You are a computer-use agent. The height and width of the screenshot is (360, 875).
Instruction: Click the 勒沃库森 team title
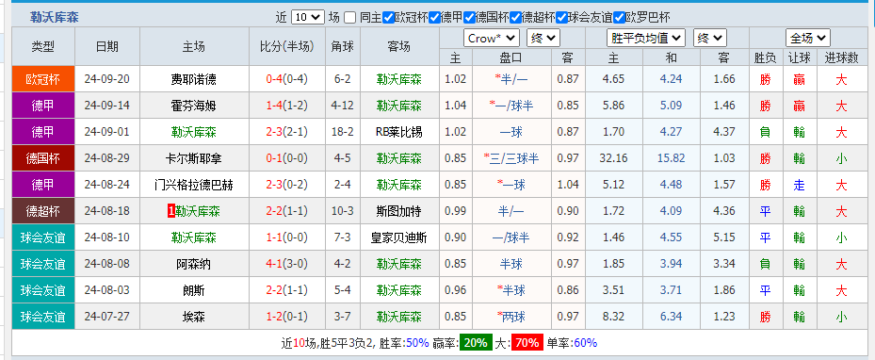pos(54,17)
